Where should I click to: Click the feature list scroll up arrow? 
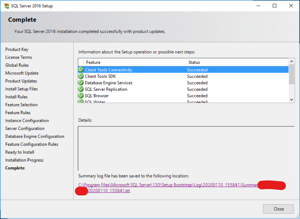pyautogui.click(x=291, y=61)
